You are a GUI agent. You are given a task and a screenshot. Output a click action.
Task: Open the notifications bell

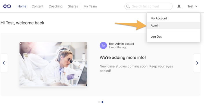coord(179,6)
